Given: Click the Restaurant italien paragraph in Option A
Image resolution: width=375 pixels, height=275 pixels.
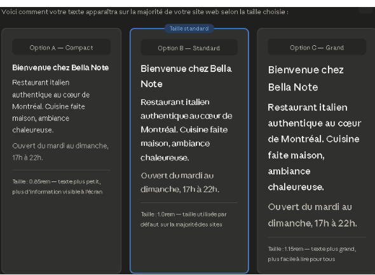Looking at the screenshot, I should 51,106.
